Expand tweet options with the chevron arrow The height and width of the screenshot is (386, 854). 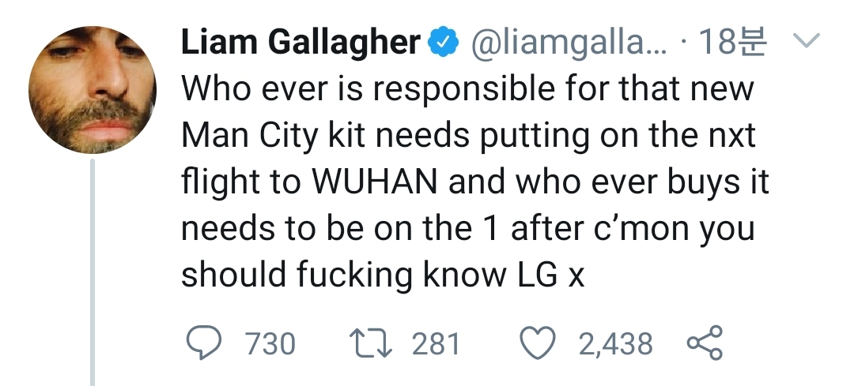804,39
